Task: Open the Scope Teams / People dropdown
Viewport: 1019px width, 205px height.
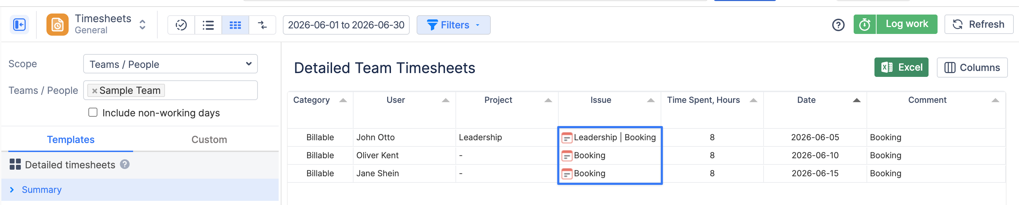Action: 171,64
